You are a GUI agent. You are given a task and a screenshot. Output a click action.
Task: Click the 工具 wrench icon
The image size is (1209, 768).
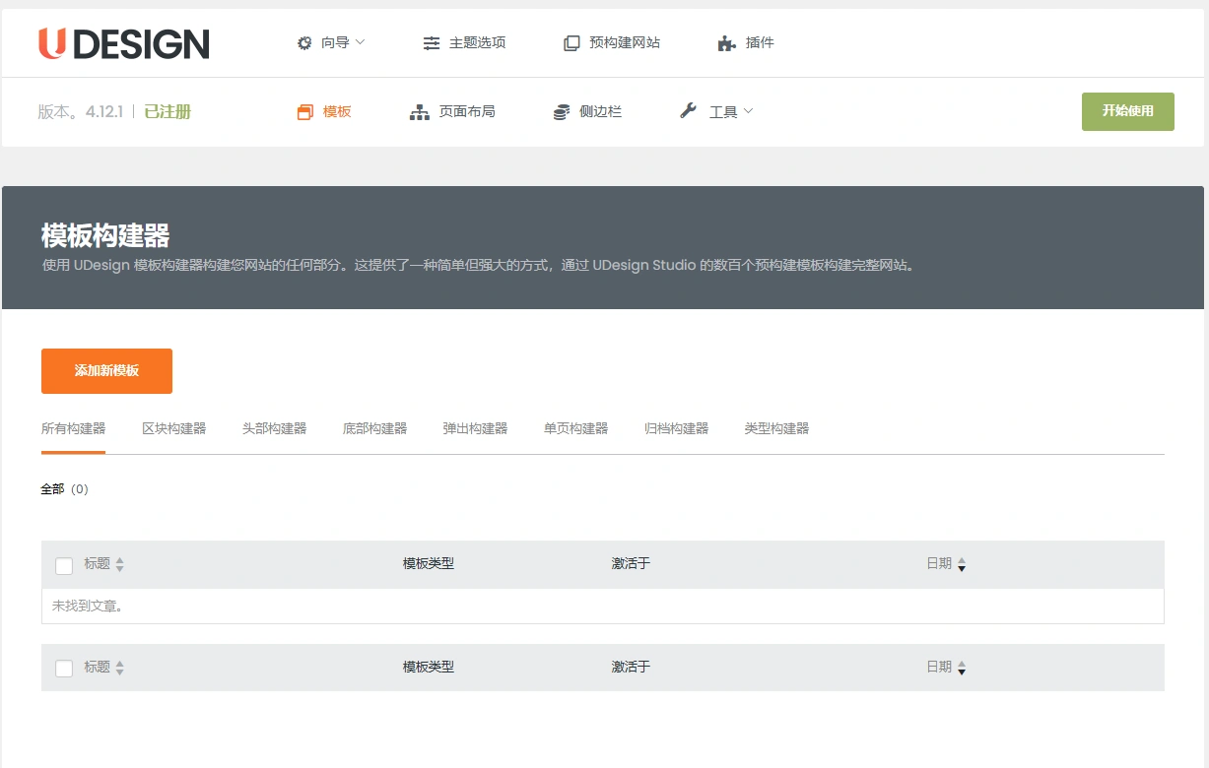pyautogui.click(x=687, y=110)
